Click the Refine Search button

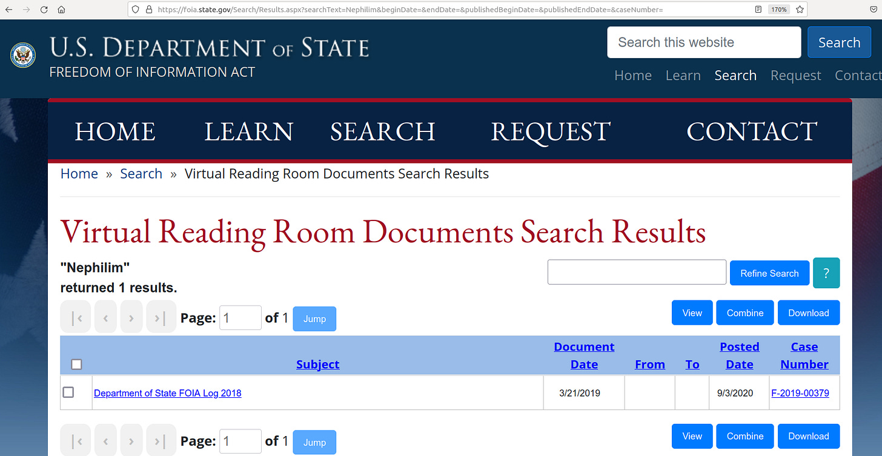(x=769, y=273)
